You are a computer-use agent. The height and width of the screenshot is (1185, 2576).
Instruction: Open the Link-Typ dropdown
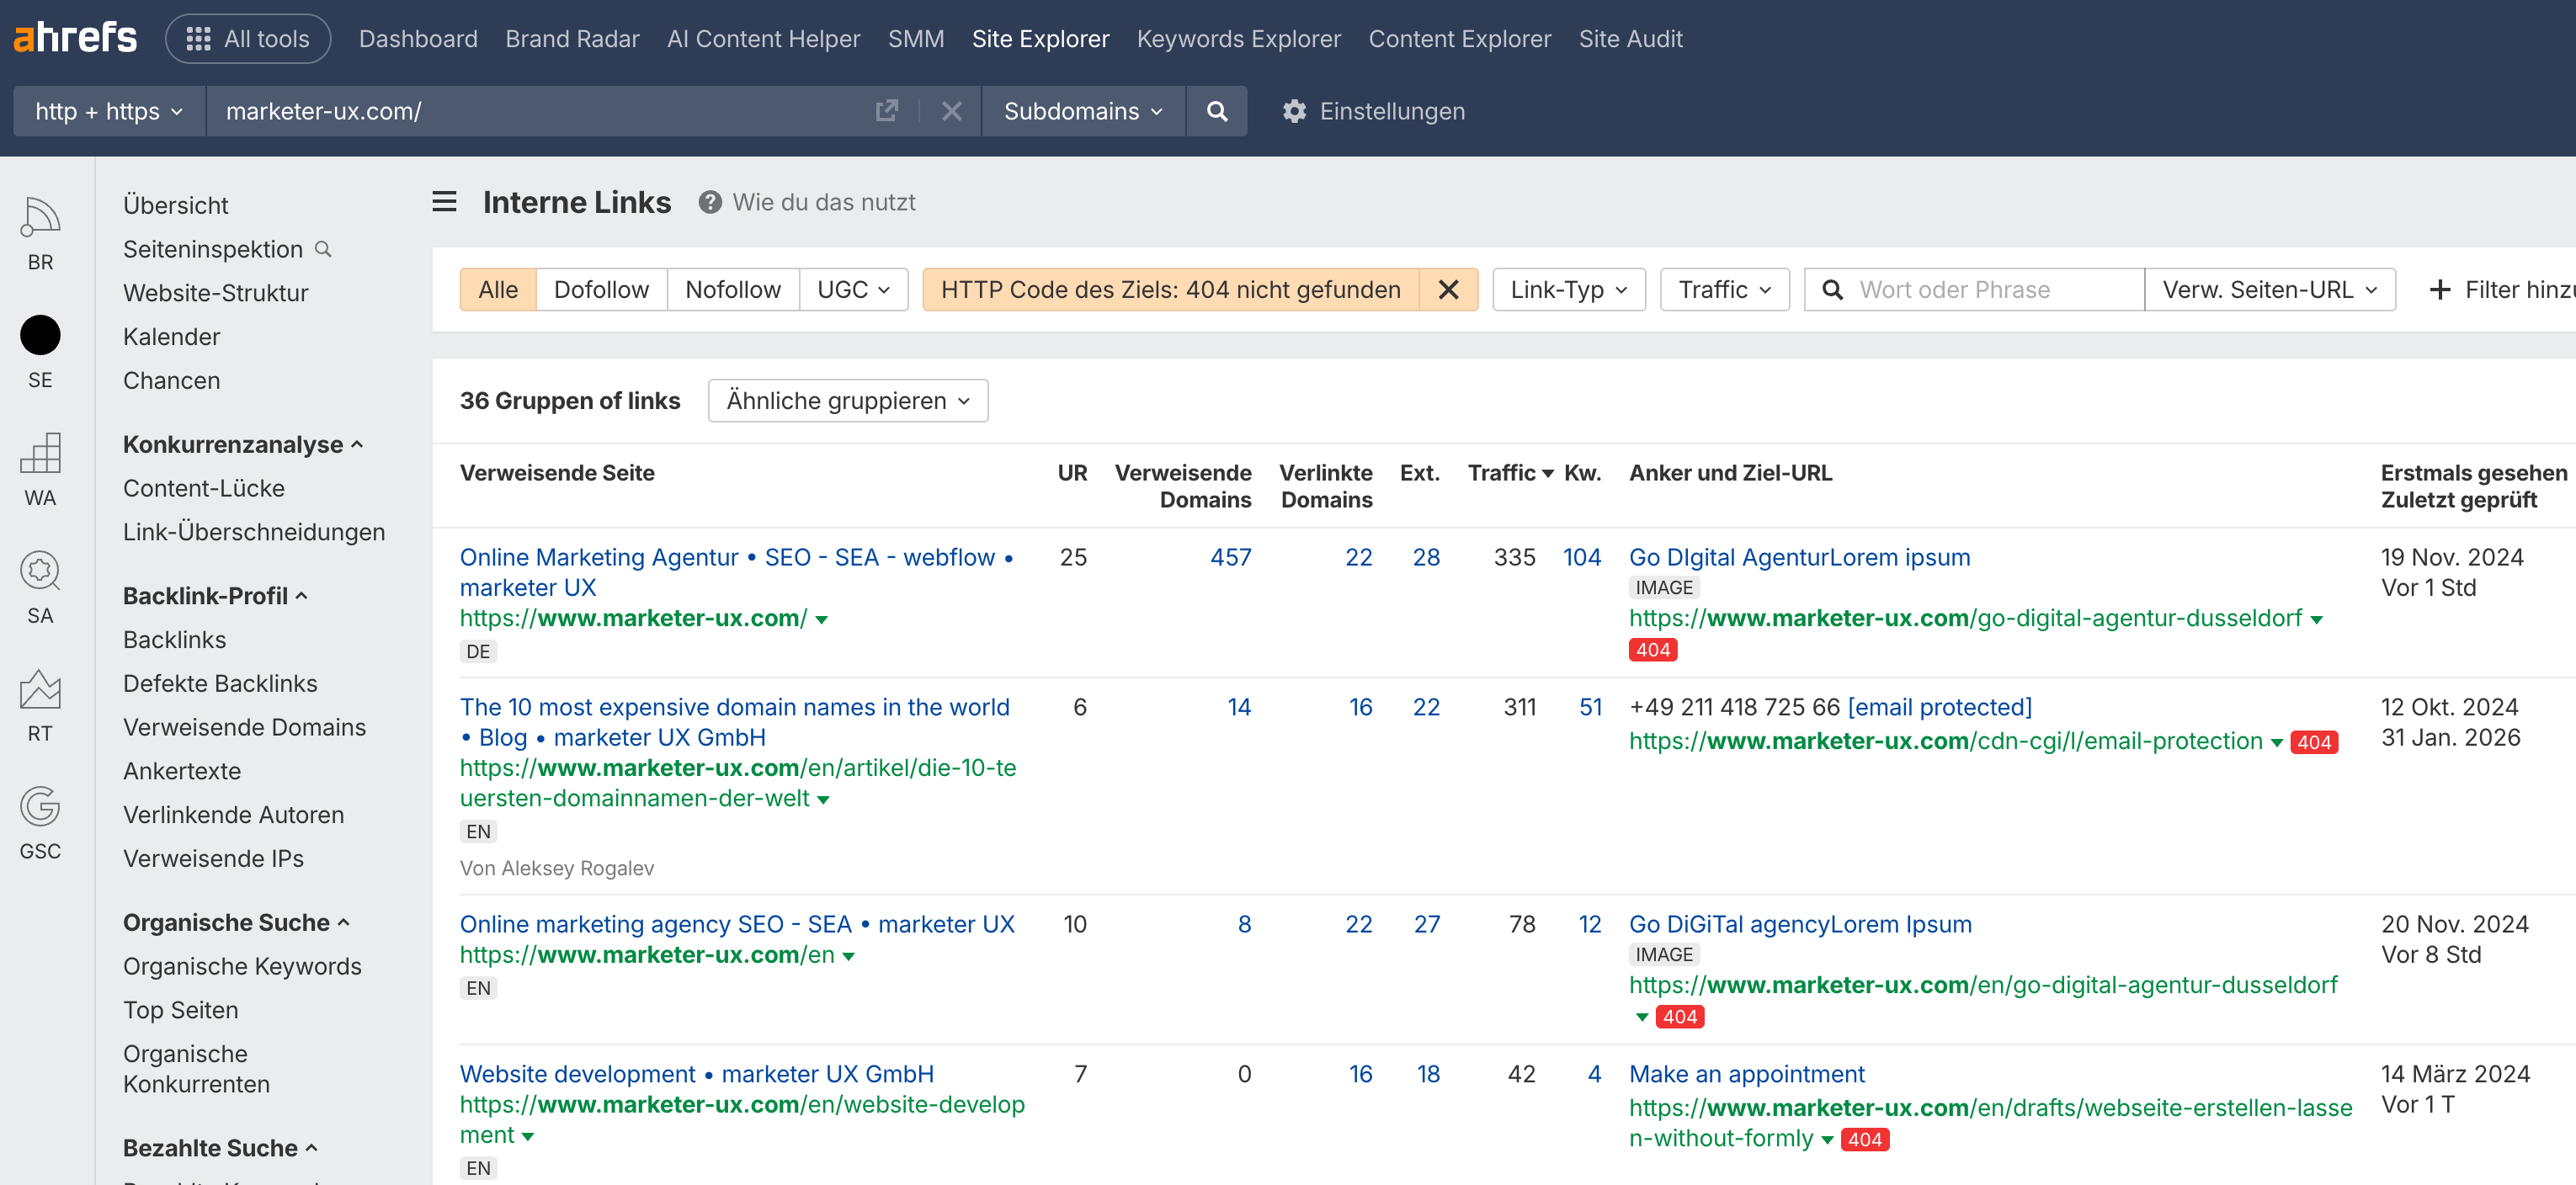pos(1568,290)
